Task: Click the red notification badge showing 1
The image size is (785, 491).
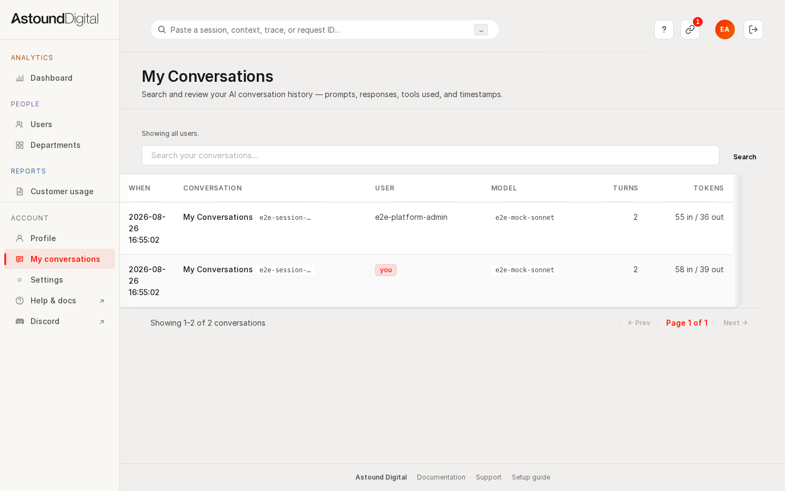Action: (x=698, y=22)
